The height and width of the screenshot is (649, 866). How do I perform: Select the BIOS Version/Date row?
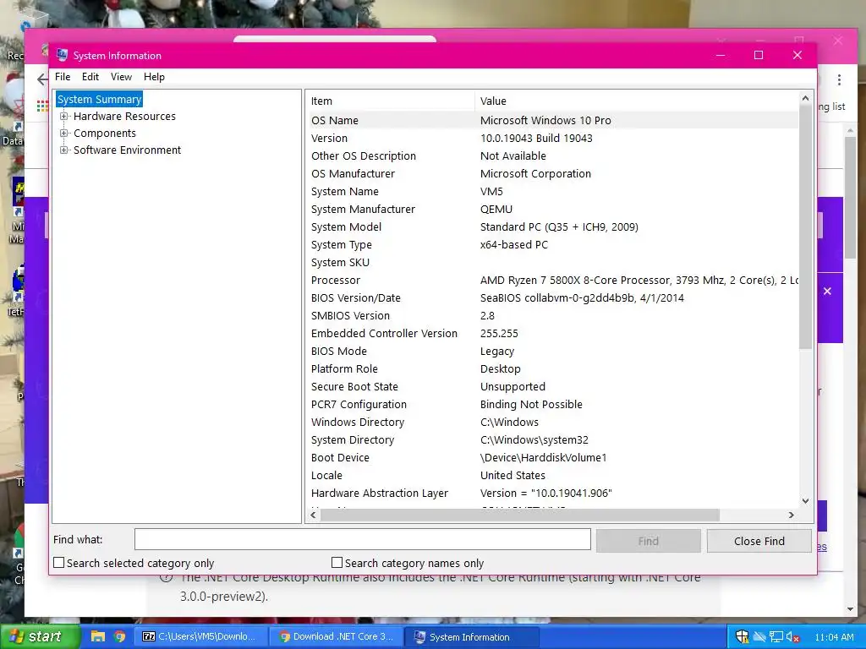552,298
